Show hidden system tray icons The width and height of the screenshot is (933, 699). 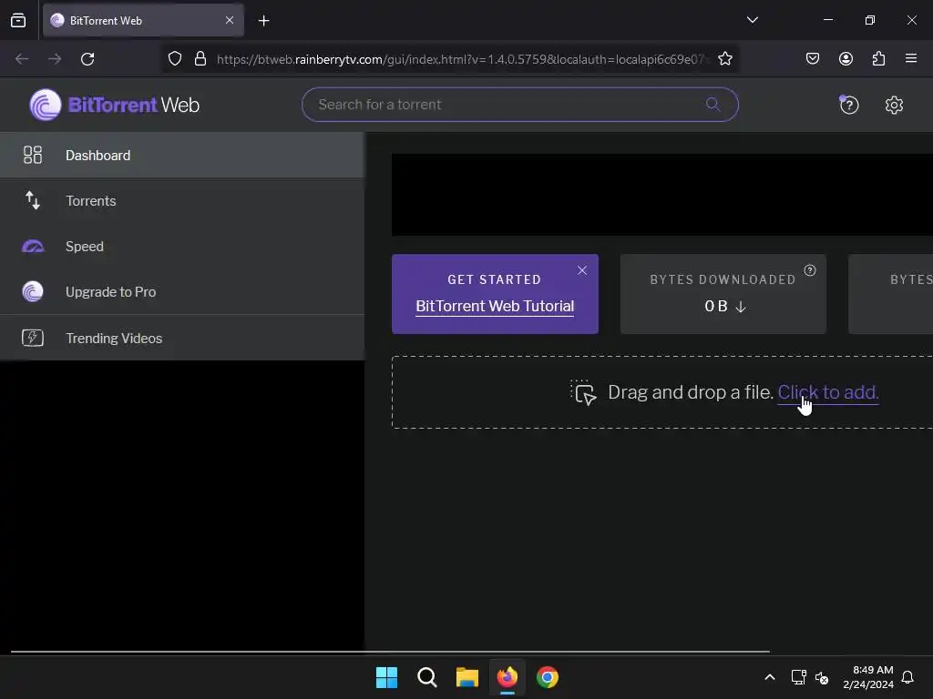tap(769, 677)
